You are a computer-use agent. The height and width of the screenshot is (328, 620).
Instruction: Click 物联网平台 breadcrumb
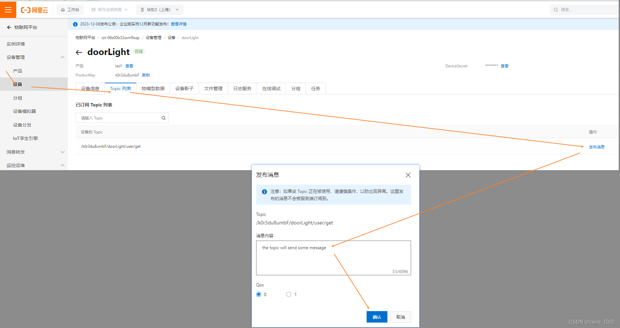pyautogui.click(x=85, y=38)
